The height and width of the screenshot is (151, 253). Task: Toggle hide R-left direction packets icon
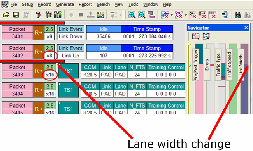(192, 15)
